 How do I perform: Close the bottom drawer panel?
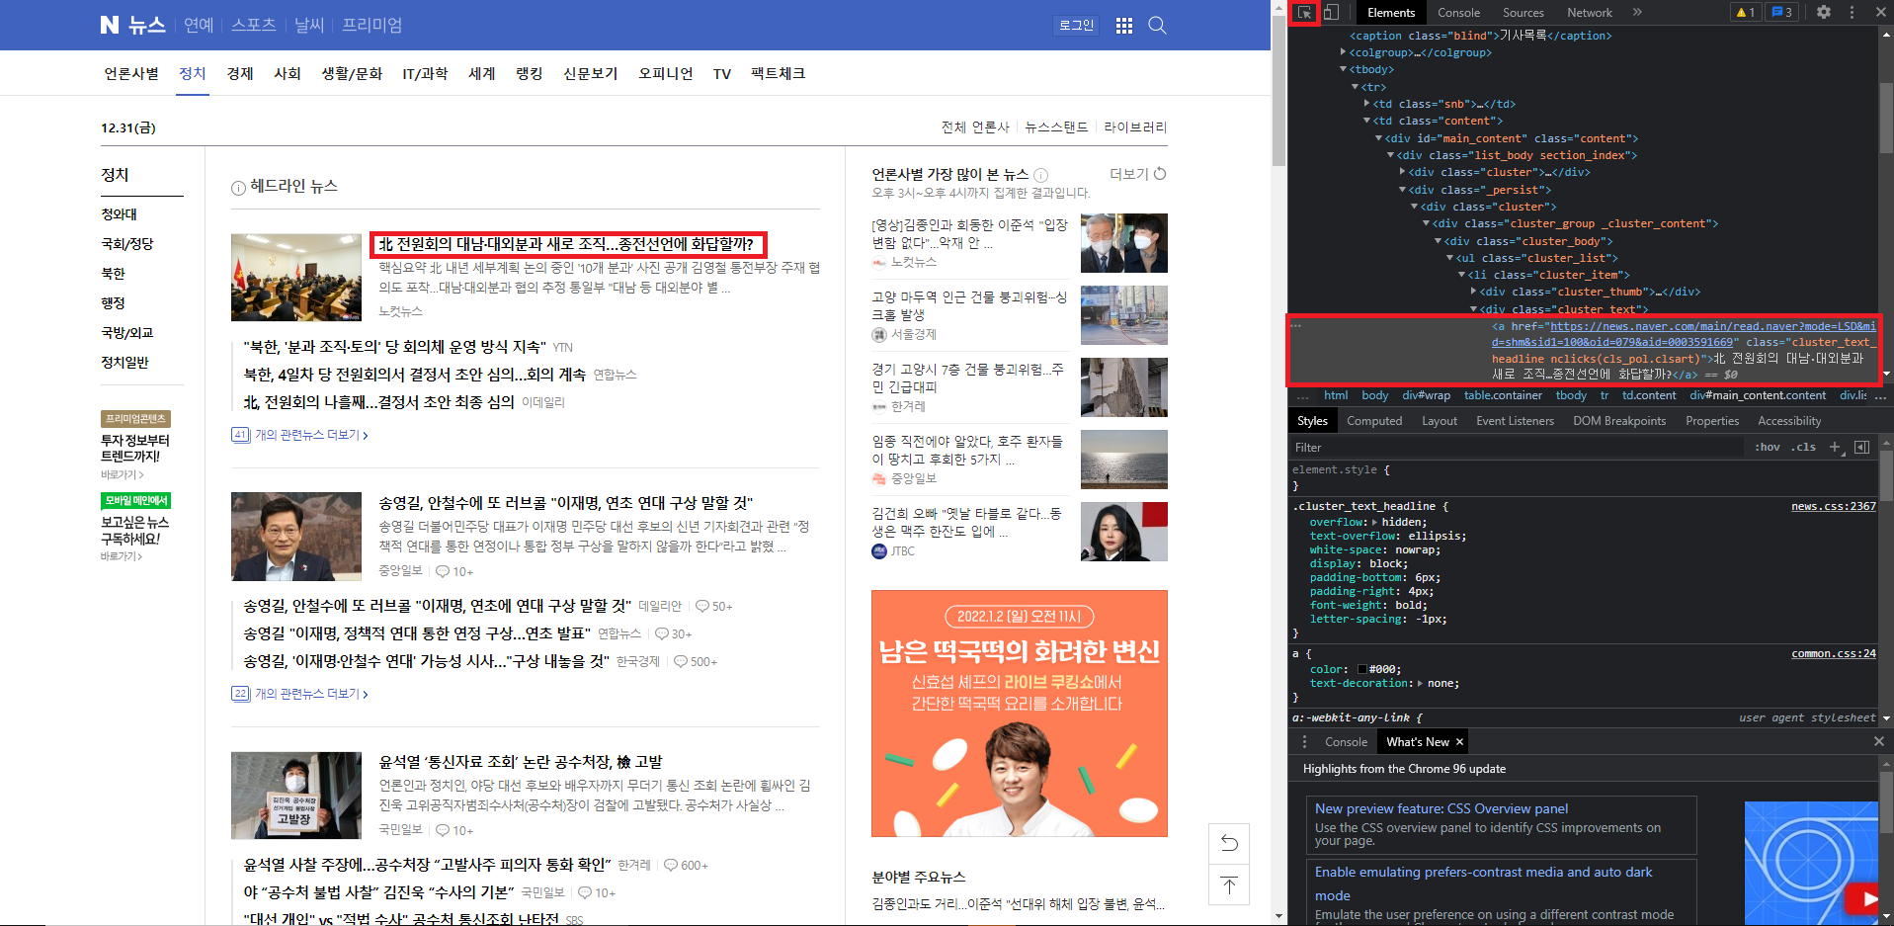coord(1879,741)
